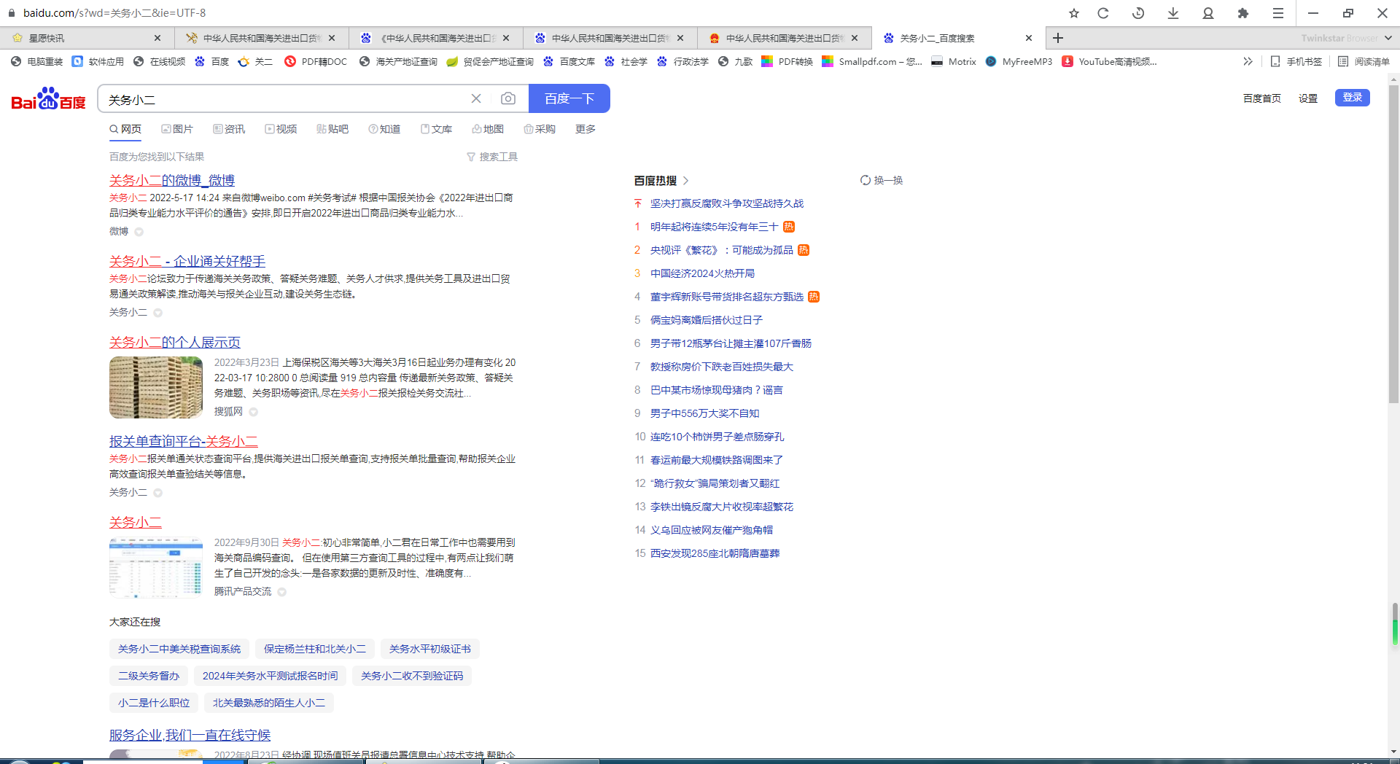Open the 海关产地证查询 bookmark

pyautogui.click(x=399, y=61)
